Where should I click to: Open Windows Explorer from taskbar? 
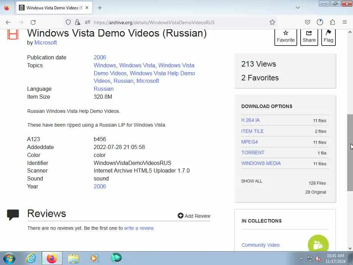pyautogui.click(x=73, y=258)
